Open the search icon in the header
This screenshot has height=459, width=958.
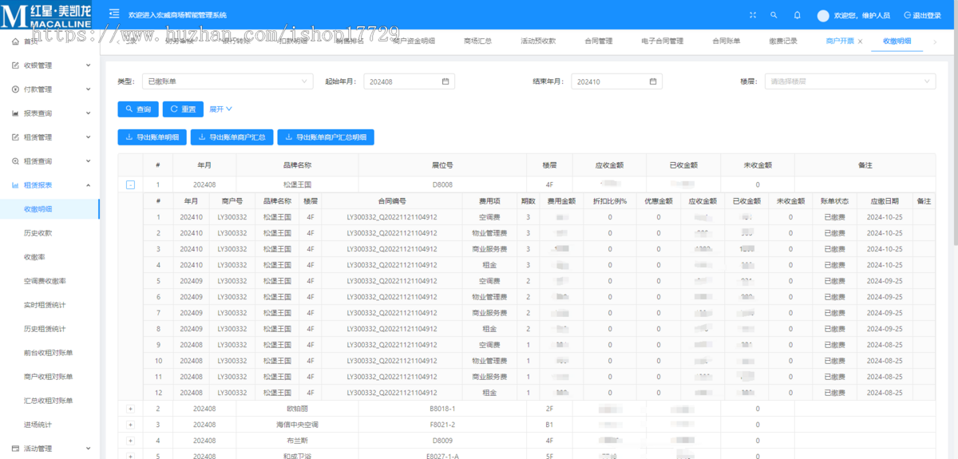pos(774,15)
